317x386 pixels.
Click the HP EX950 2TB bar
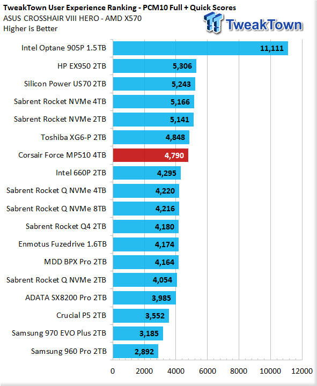(154, 66)
